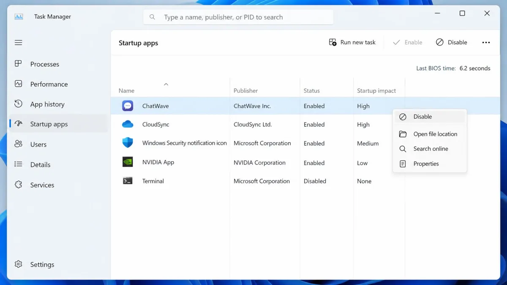Click ChatWave Inc. publisher cell

coord(252,106)
